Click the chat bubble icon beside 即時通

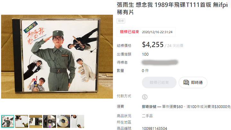click(186, 83)
